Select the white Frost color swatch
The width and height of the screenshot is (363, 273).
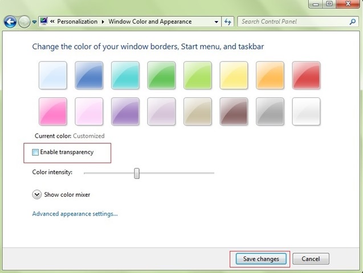[x=306, y=111]
